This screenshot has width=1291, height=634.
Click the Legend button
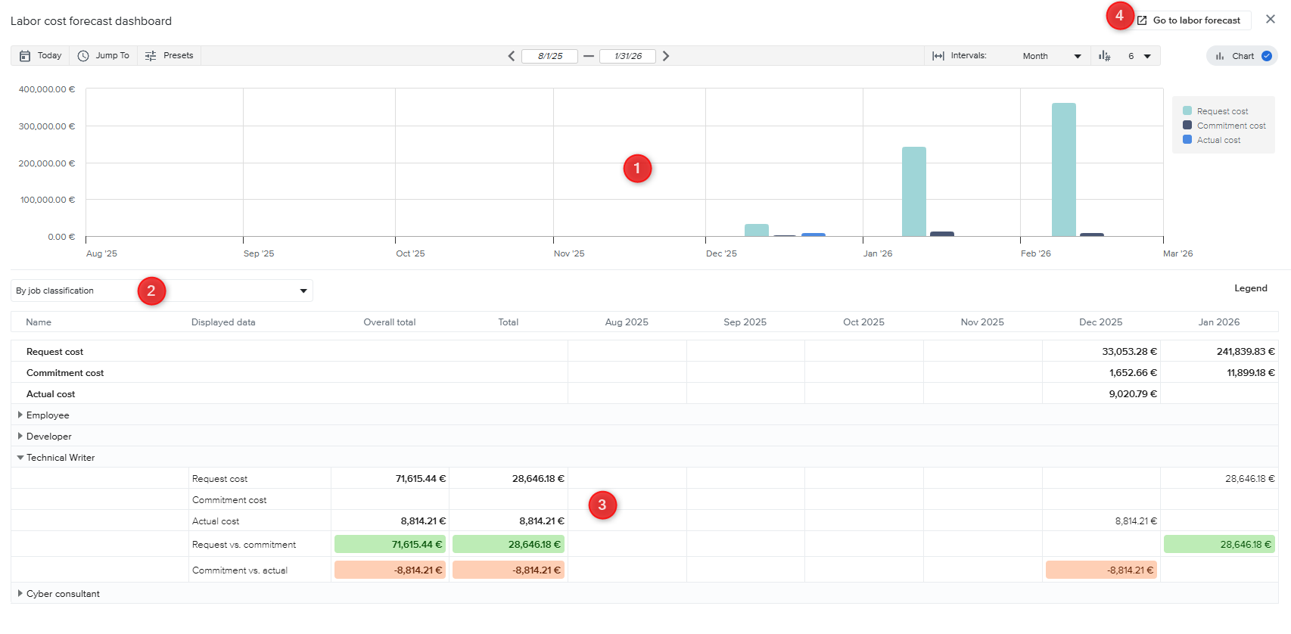coord(1250,288)
